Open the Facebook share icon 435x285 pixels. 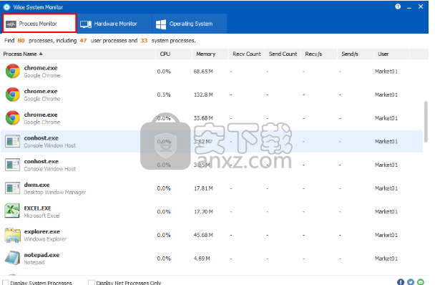click(401, 282)
